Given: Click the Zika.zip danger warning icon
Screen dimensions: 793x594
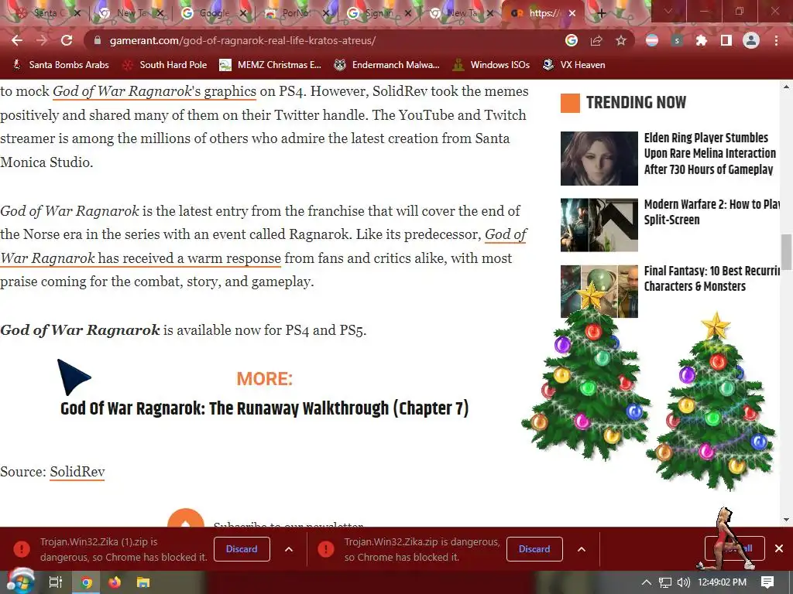Looking at the screenshot, I should (326, 549).
